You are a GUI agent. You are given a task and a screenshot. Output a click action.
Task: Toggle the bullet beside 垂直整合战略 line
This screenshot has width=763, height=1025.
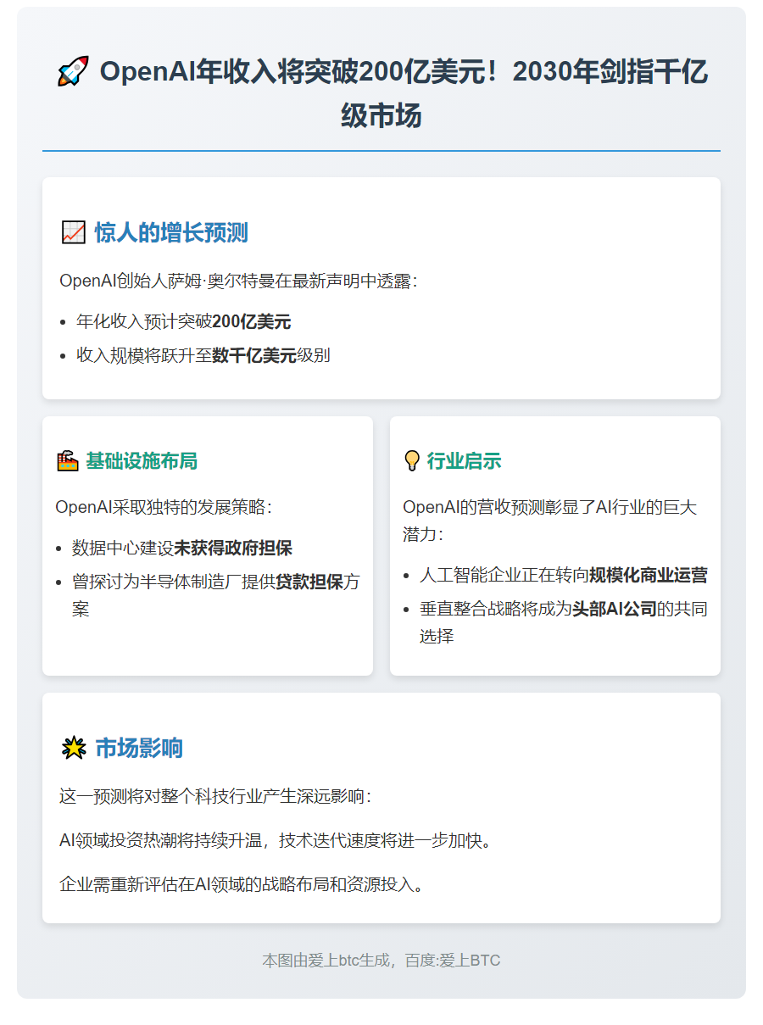pos(407,609)
